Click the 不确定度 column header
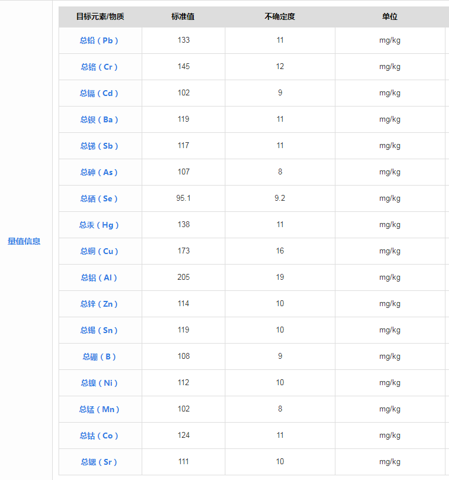 [x=280, y=16]
